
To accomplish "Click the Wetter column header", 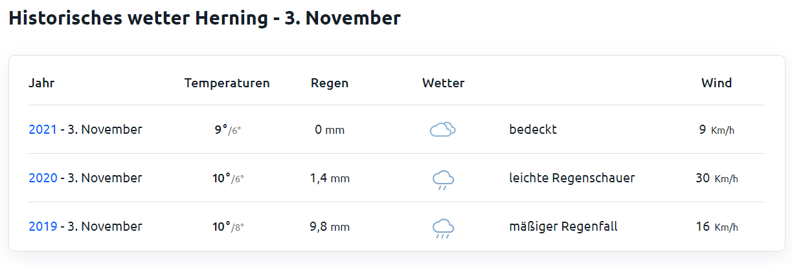I will [444, 83].
